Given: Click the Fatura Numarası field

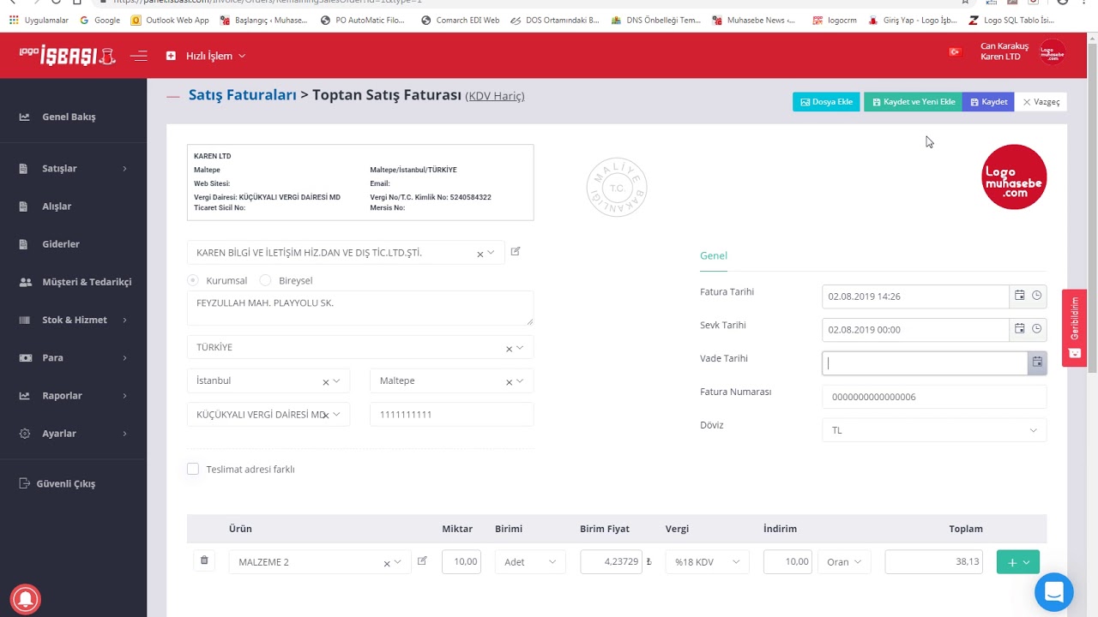Looking at the screenshot, I should click(x=934, y=397).
